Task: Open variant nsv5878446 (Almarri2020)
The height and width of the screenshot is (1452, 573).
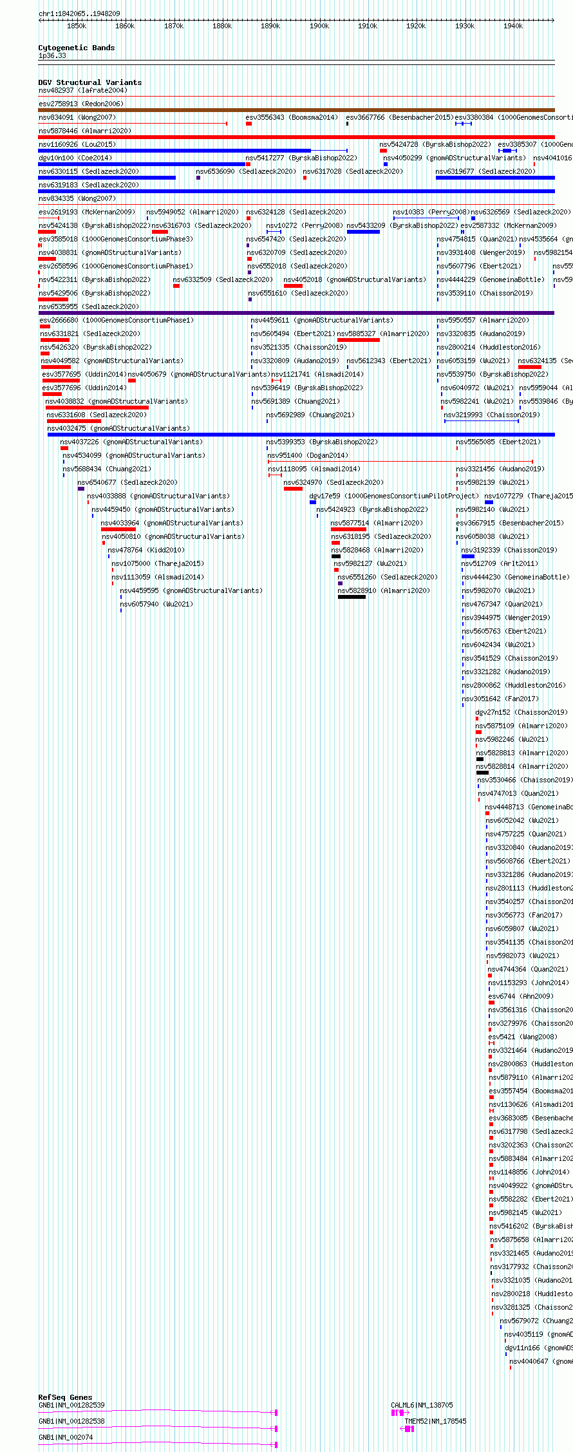Action: pyautogui.click(x=85, y=131)
